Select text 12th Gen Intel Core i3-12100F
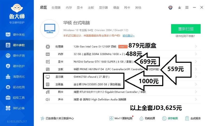This screenshot has height=126, width=207. pos(92,47)
